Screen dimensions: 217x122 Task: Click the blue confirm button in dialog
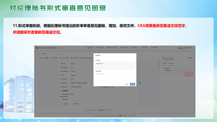tap(132, 84)
